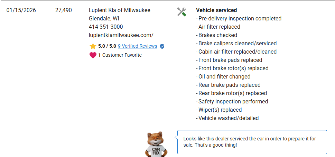The height and width of the screenshot is (157, 335).
Task: Visit the lupientkiamilwaukee.com website link
Action: pos(121,35)
